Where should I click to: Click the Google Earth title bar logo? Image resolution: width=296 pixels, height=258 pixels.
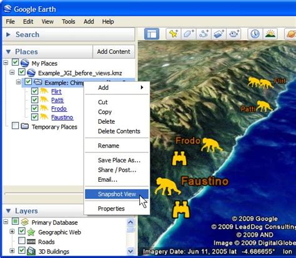(x=8, y=9)
